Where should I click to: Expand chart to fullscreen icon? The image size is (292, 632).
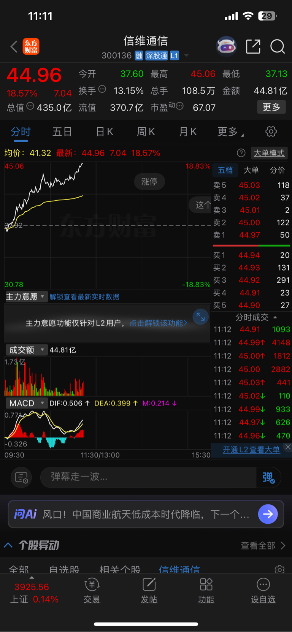tap(201, 317)
